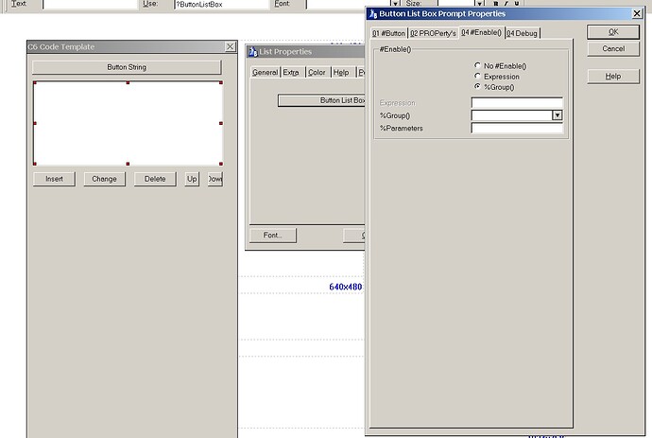This screenshot has width=652, height=438.
Task: Select the 04 #Enable() tab
Action: (x=482, y=32)
